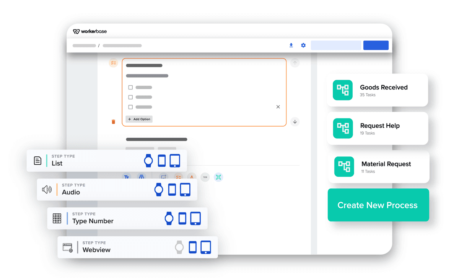Click the Create New Process button
Screen dimensions: 459x278
378,205
